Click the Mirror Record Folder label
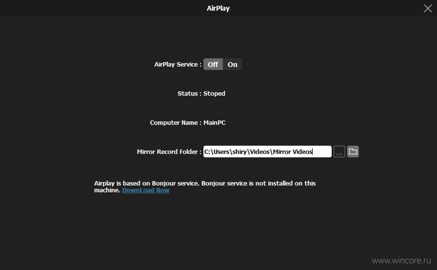Viewport: 437px width, 270px height. (x=169, y=152)
